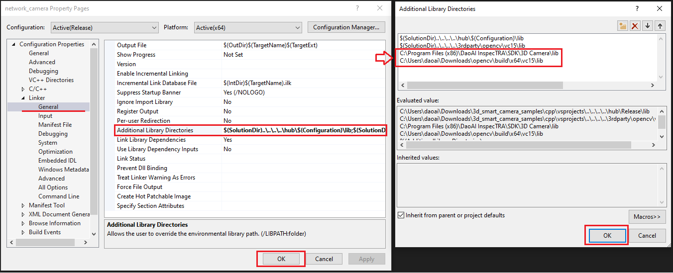Viewport: 673px width, 273px height.
Task: Select the Output File property row
Action: coord(245,45)
